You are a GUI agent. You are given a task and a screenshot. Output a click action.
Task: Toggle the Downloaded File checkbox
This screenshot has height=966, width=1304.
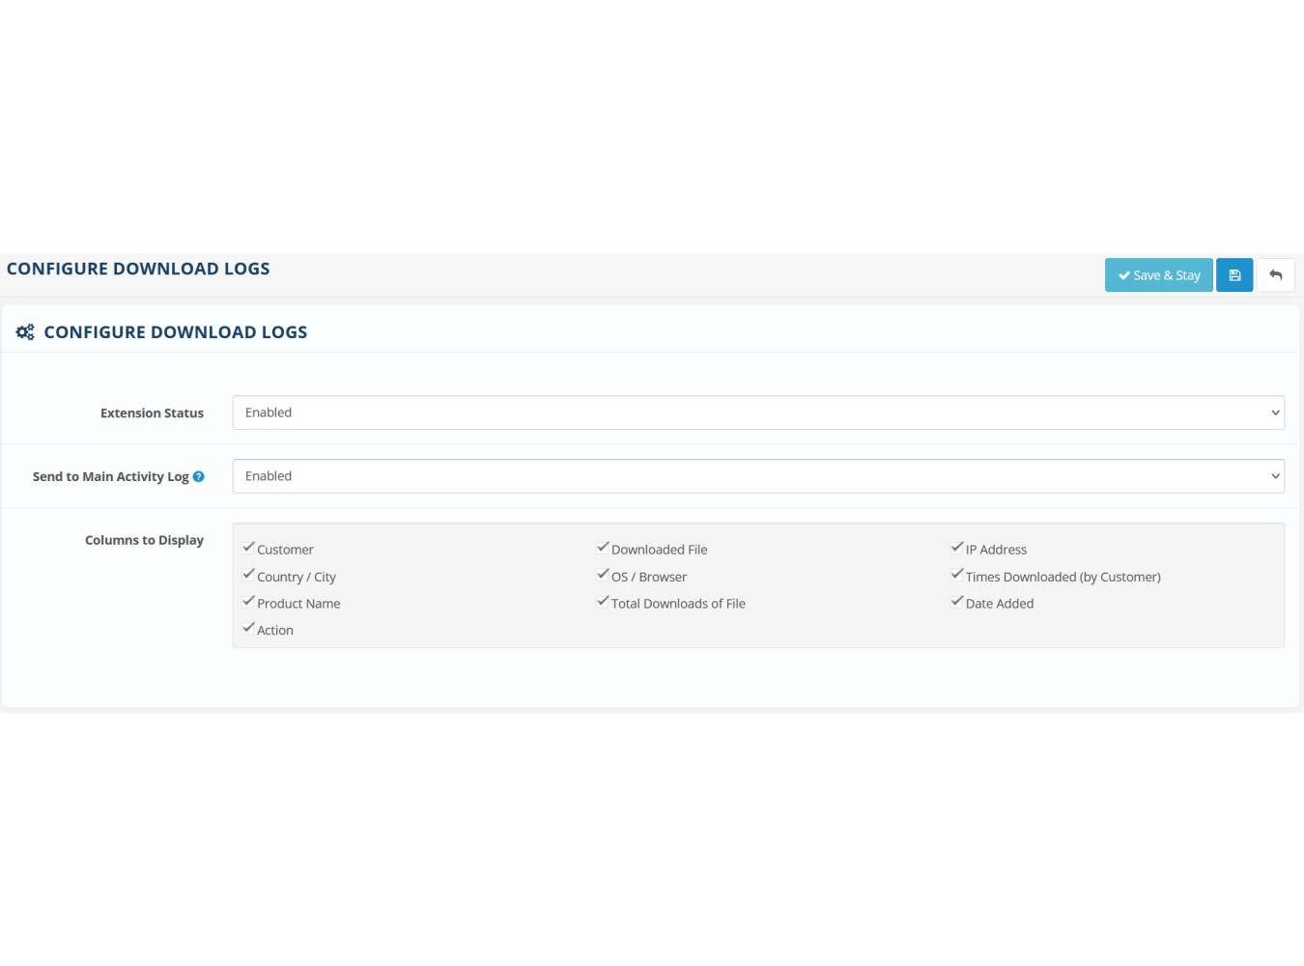[603, 548]
